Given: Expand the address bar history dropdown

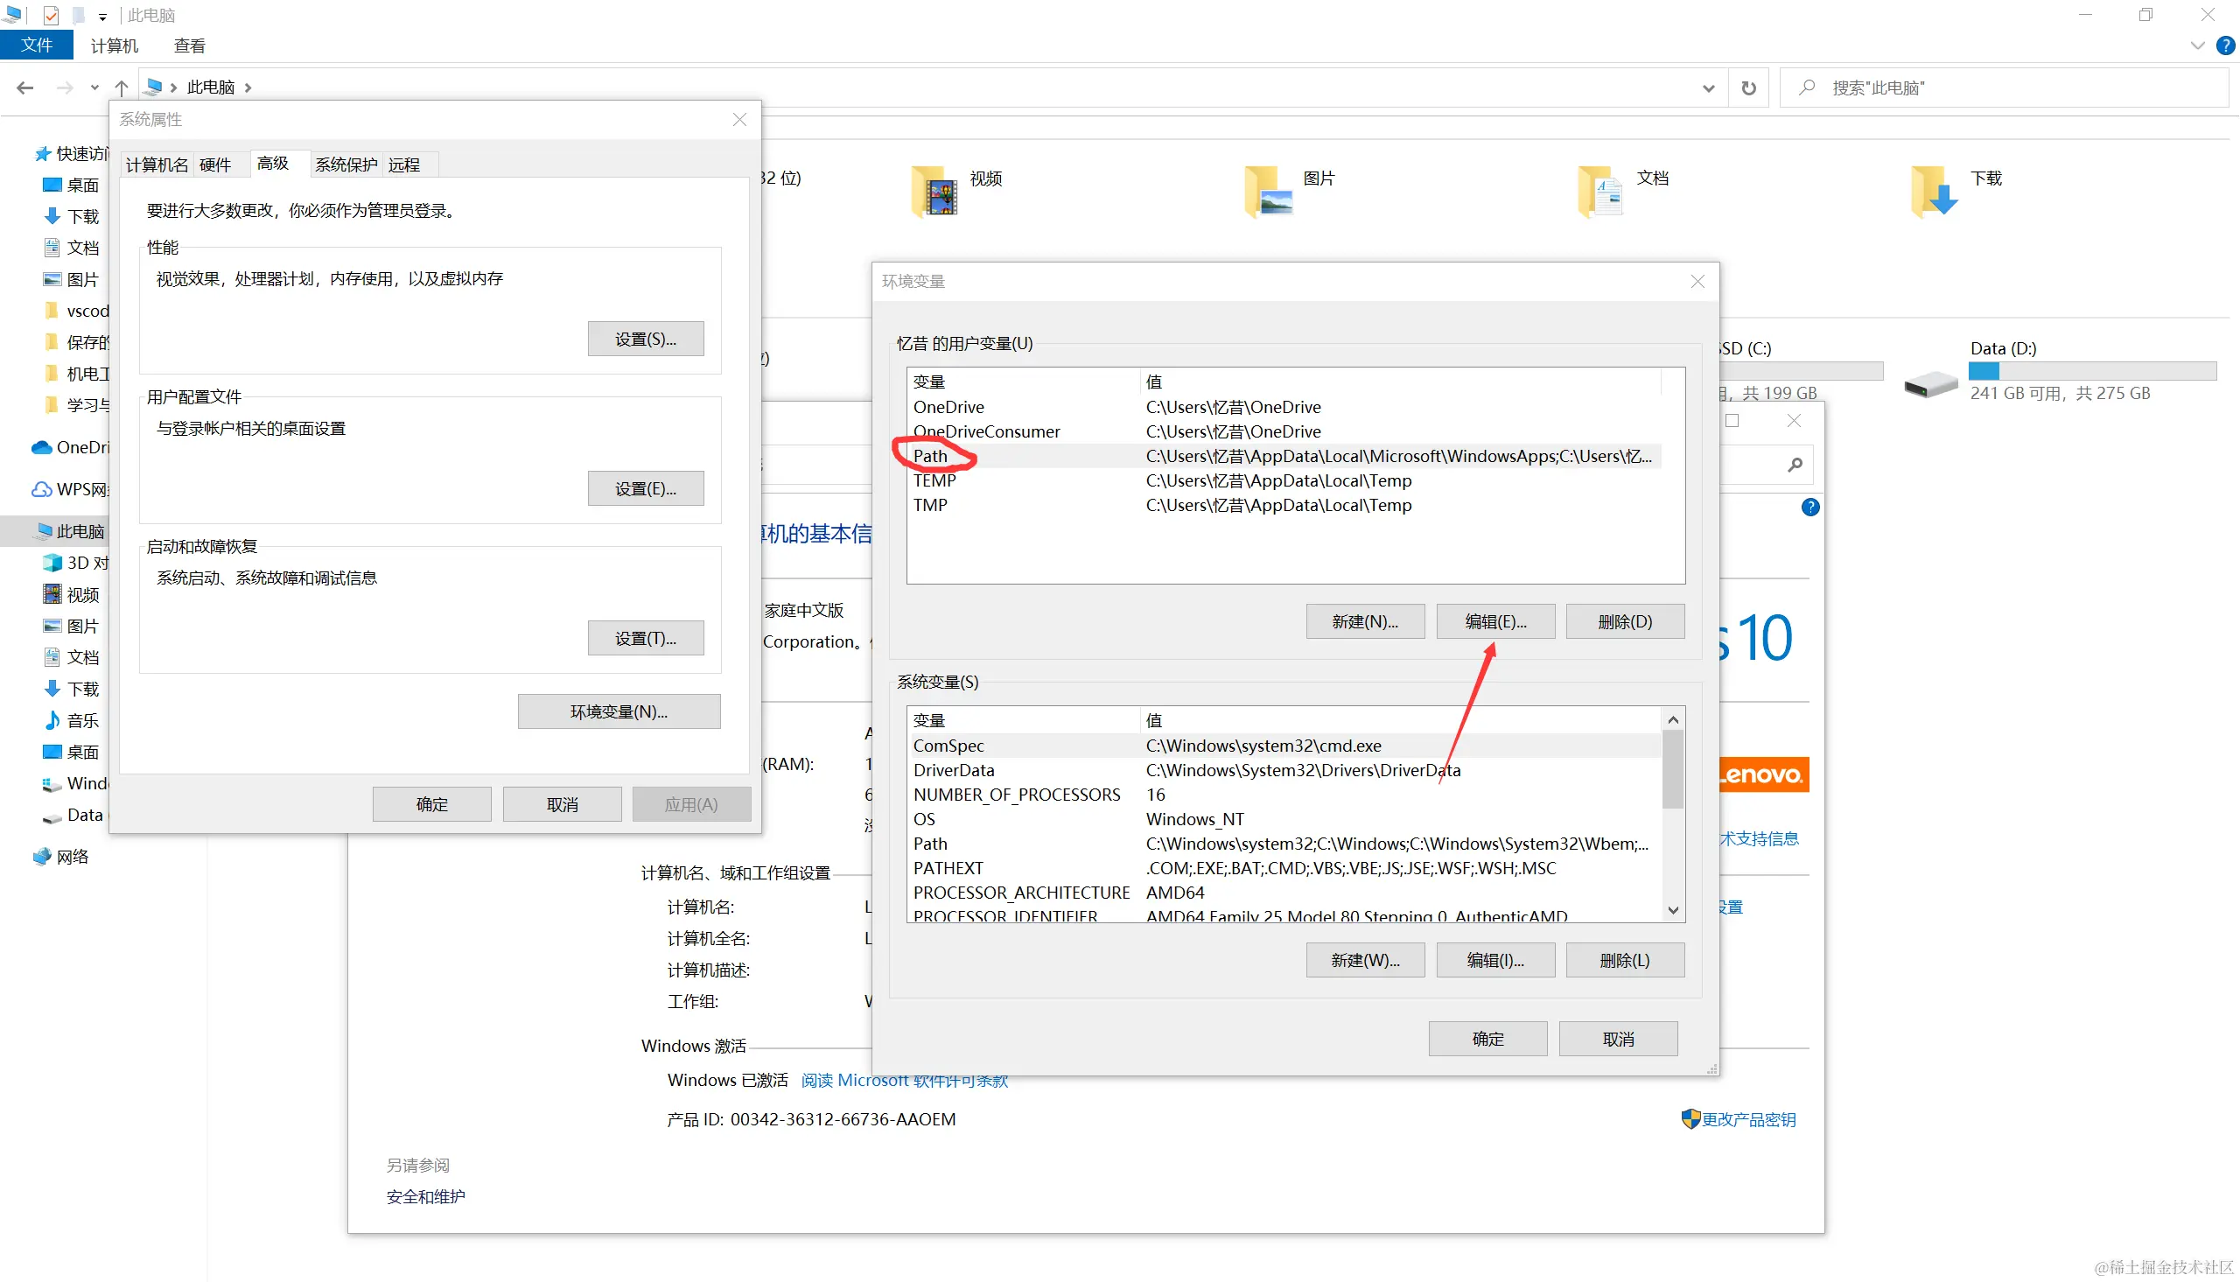Looking at the screenshot, I should tap(1708, 88).
